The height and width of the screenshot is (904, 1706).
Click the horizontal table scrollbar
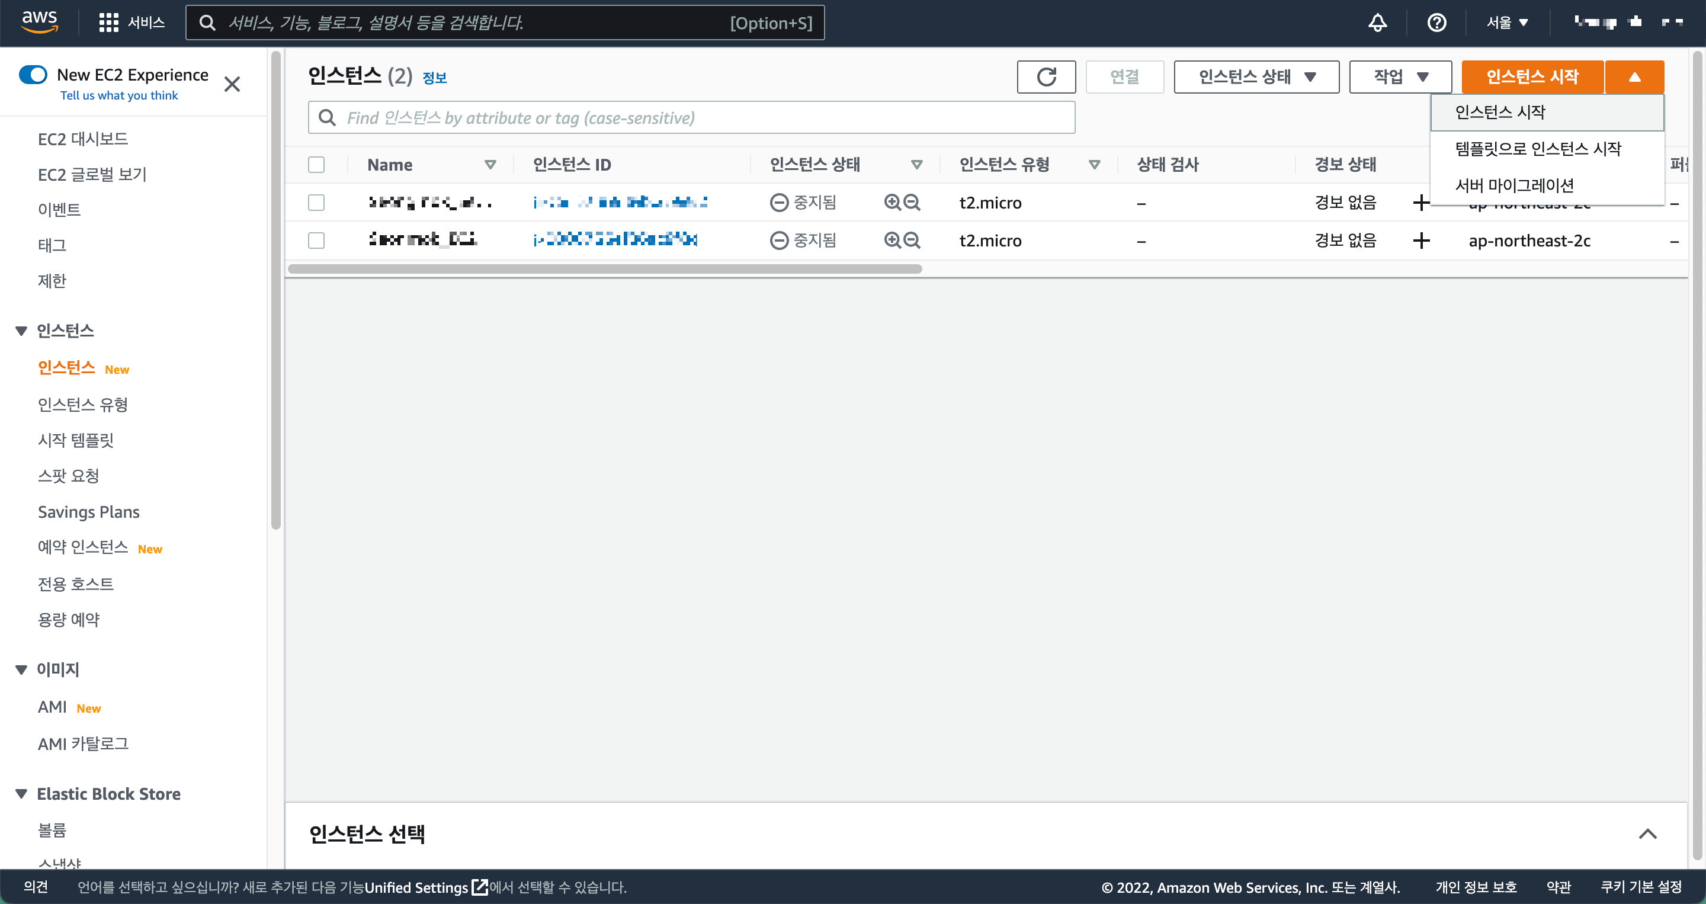(604, 269)
